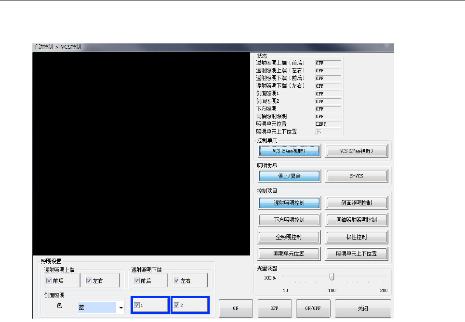
Task: Click the ON/OFF toggle button
Action: pyautogui.click(x=313, y=309)
